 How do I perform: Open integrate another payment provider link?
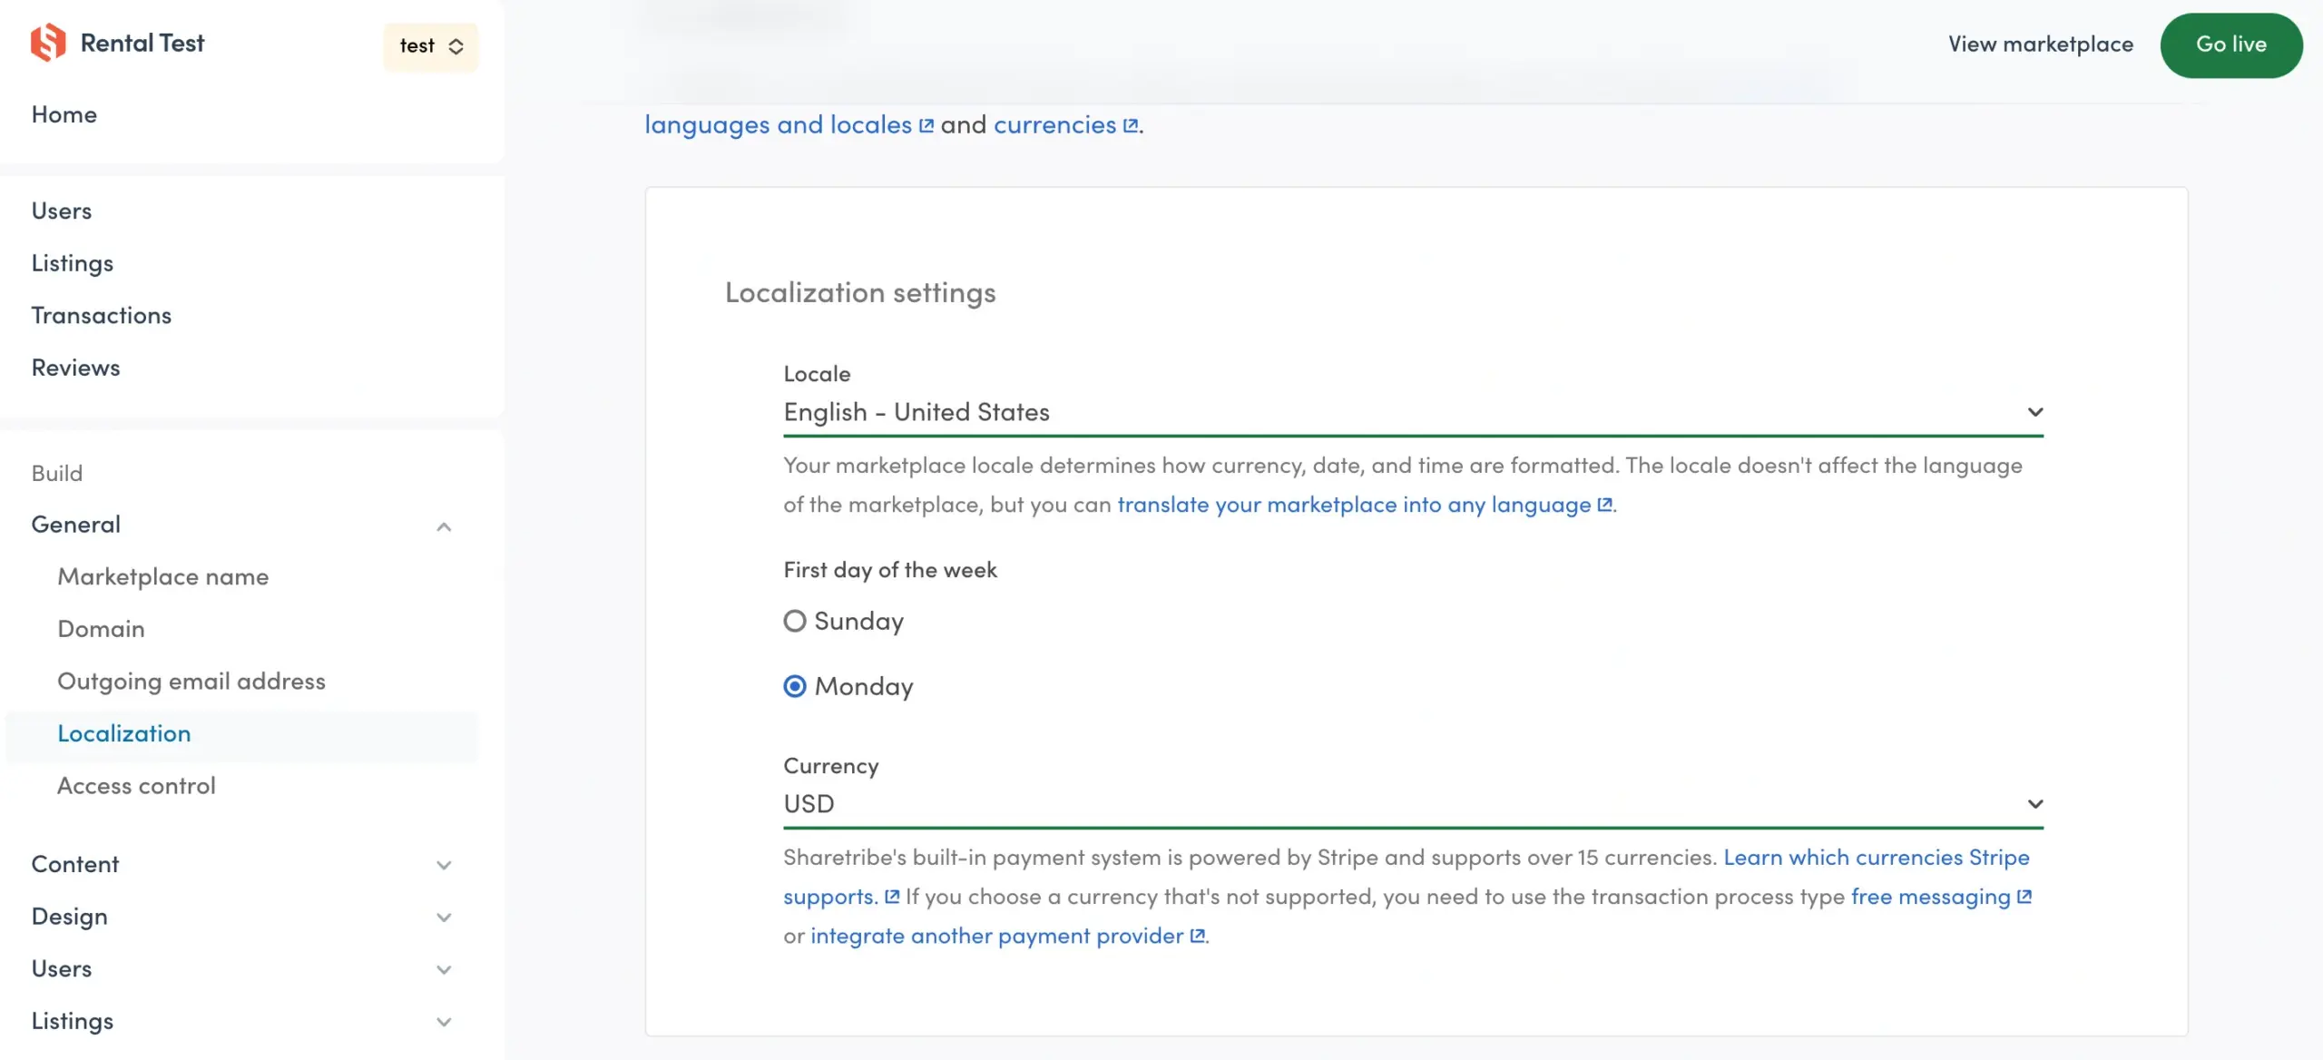[x=997, y=936]
